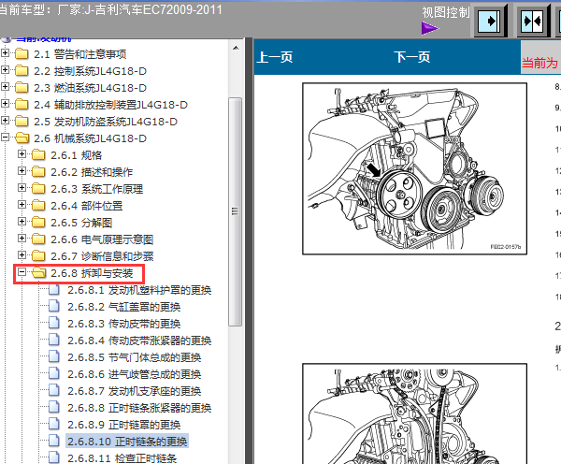Screen dimensions: 561x464
Task: Click the purple play arrow under 视图控制
Action: [429, 28]
